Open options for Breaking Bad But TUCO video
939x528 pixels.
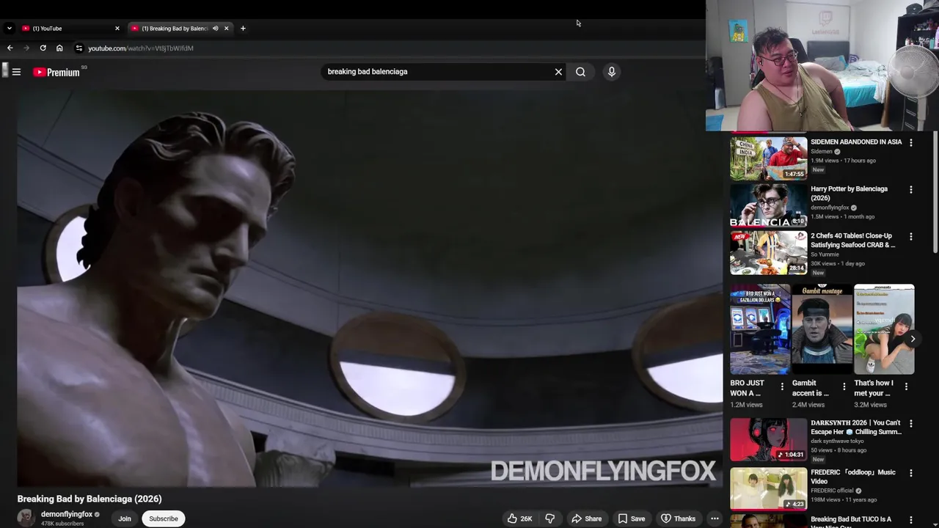point(911,520)
